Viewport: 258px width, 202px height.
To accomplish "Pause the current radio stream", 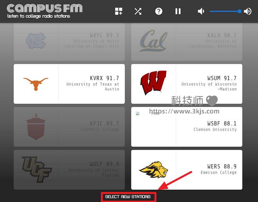I will coord(178,11).
